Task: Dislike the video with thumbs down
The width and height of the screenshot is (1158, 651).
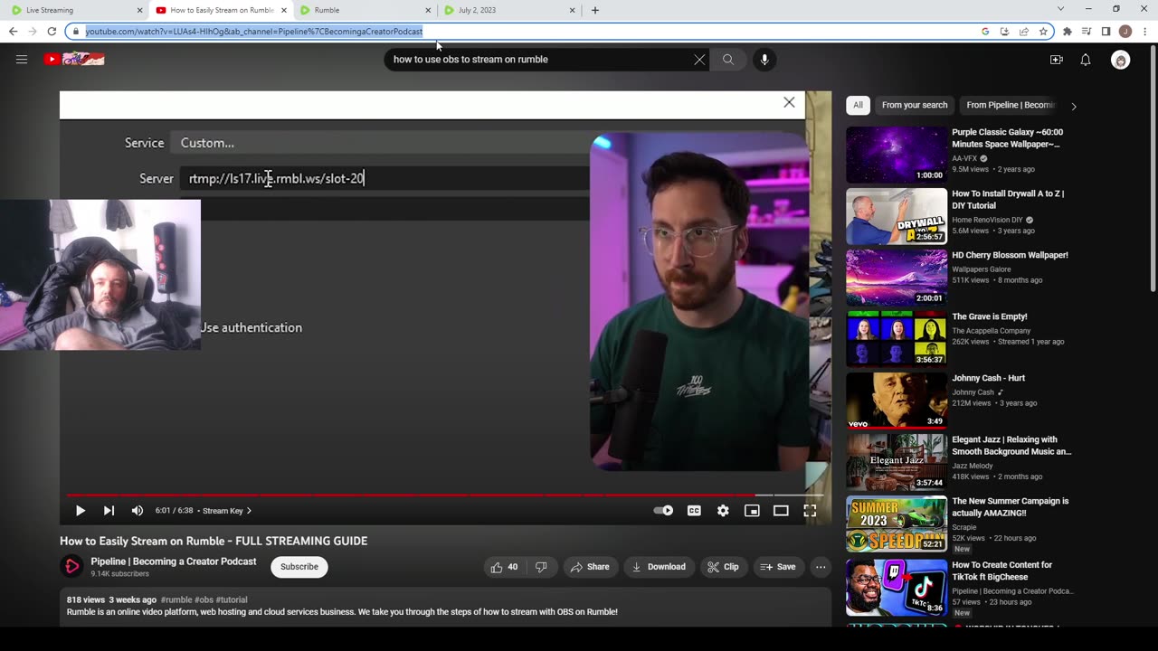Action: pos(541,567)
